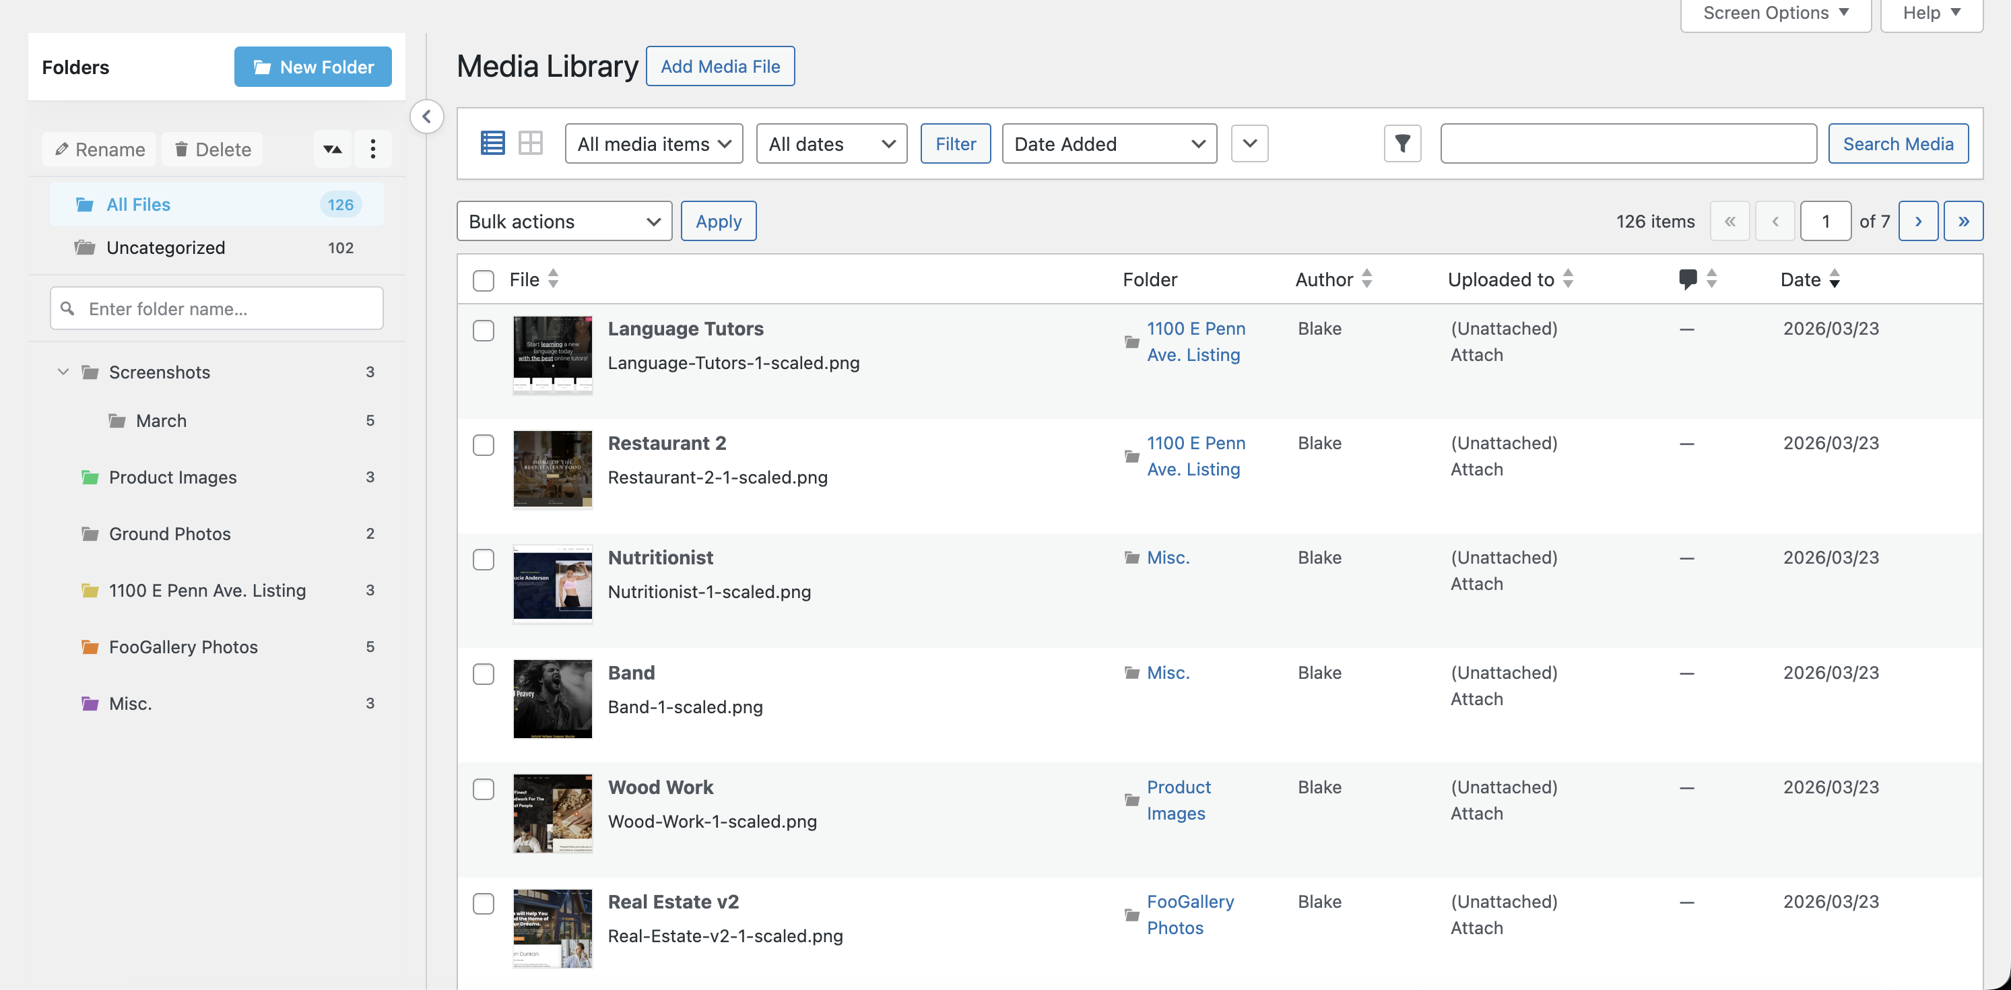This screenshot has height=990, width=2011.
Task: Open the three-dot menu in Folders panel
Action: 373,148
